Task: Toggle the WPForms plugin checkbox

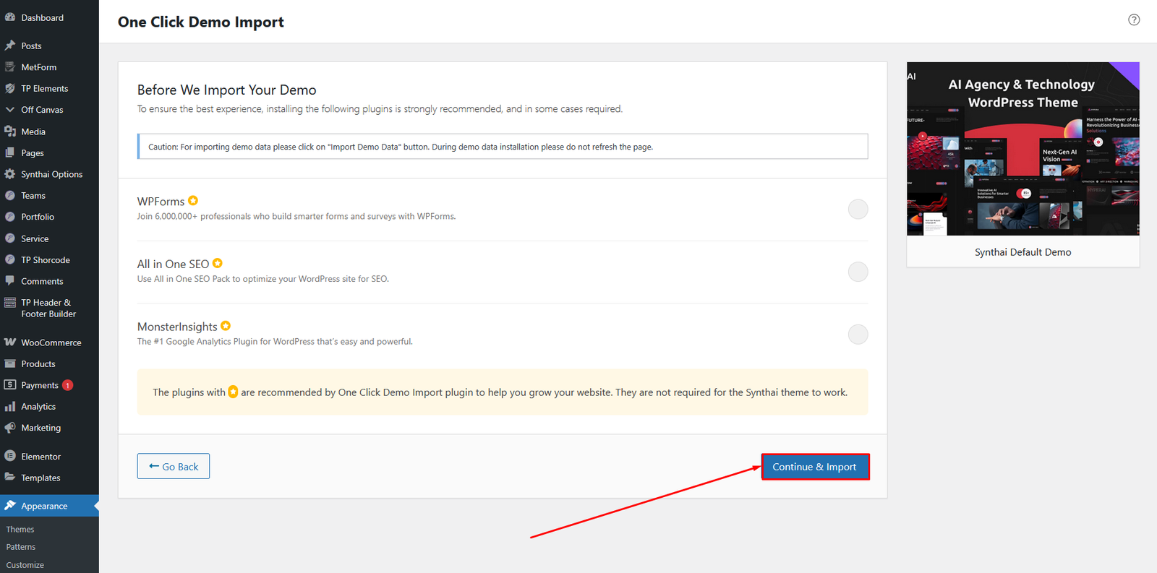Action: (858, 210)
